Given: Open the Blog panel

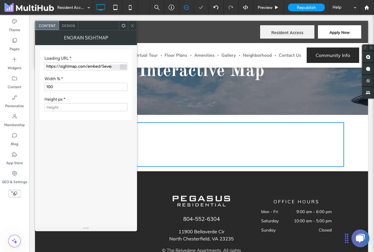Looking at the screenshot, I should click(x=15, y=139).
